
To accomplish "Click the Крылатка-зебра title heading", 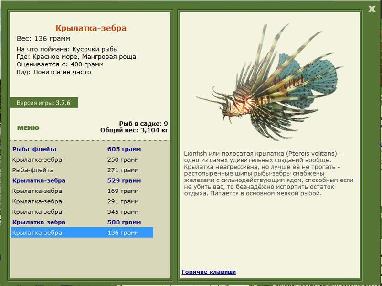I will point(91,28).
